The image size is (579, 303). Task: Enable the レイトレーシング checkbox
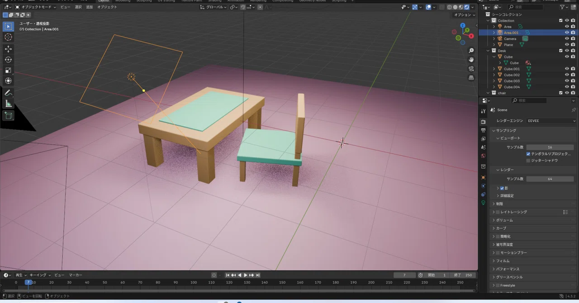pos(498,212)
